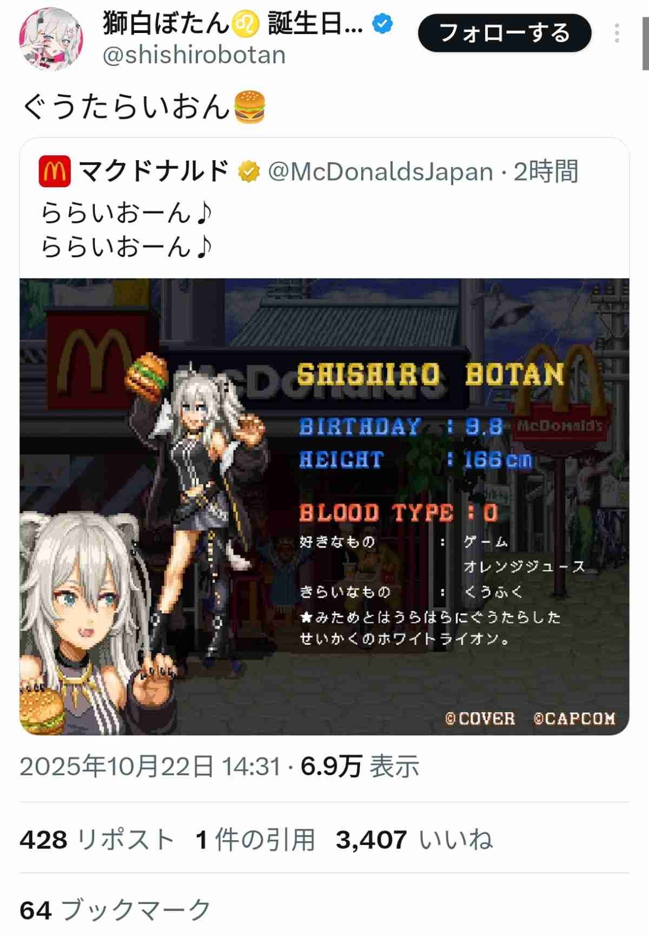Screen dimensions: 649x937
Task: Open the @McDonaldsJapan handle
Action: (x=380, y=171)
